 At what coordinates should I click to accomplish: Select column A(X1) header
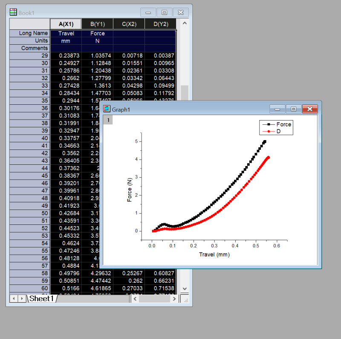pyautogui.click(x=66, y=24)
